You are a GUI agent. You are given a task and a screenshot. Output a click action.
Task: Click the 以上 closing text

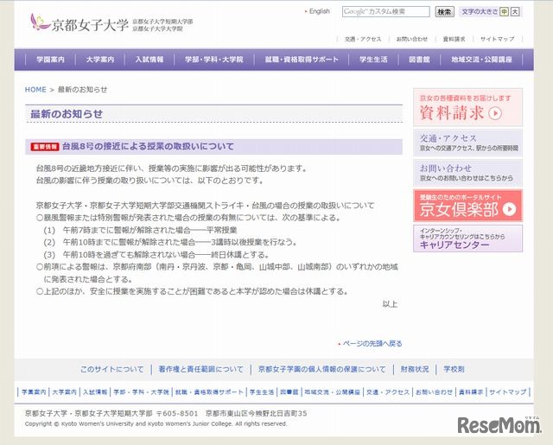[x=390, y=304]
